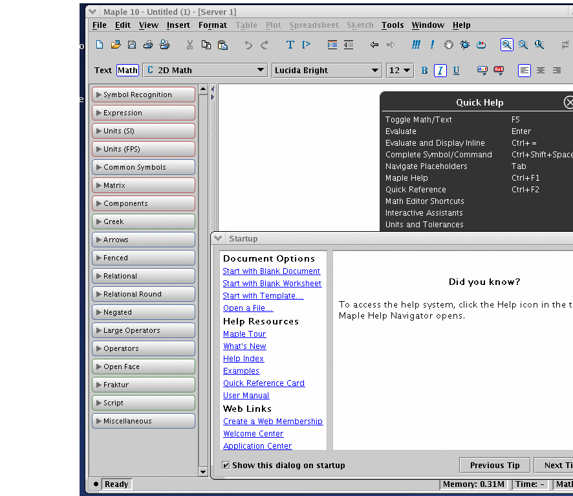This screenshot has height=496, width=573.
Task: Expand the Greek palette
Action: 144,221
